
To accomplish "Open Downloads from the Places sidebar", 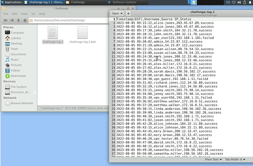I will click(x=18, y=76).
